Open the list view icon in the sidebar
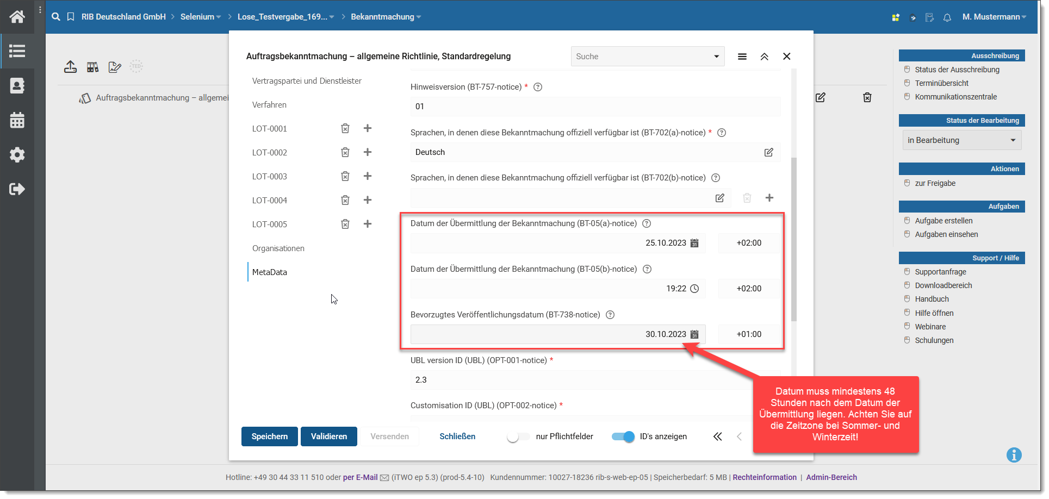The image size is (1049, 499). 17,51
